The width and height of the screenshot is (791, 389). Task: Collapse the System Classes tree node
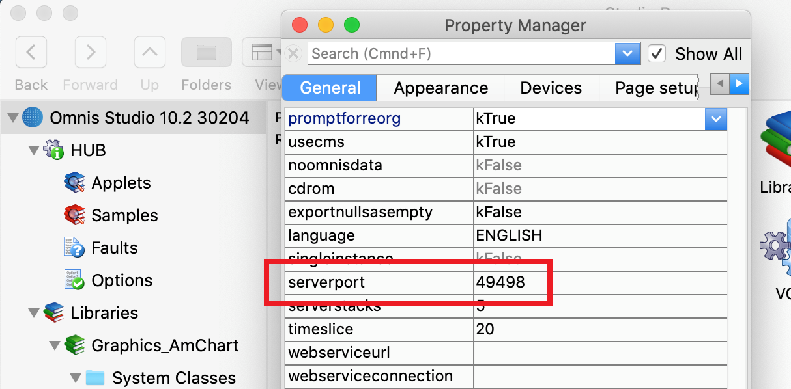pyautogui.click(x=75, y=378)
